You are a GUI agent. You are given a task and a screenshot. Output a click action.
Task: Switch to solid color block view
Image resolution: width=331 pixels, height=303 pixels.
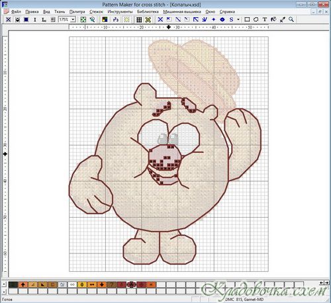[26, 20]
